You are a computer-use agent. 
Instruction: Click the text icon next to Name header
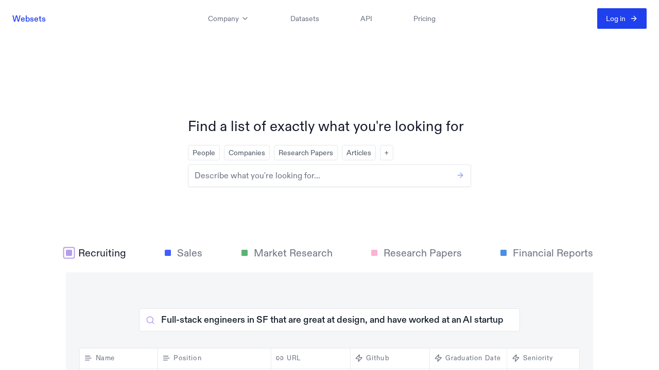88,358
